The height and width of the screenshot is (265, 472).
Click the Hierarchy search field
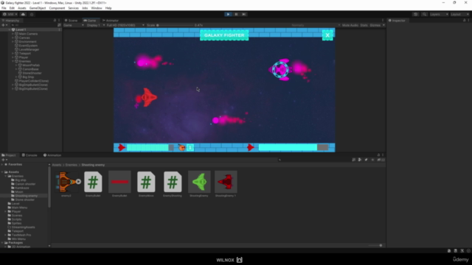tap(33, 25)
